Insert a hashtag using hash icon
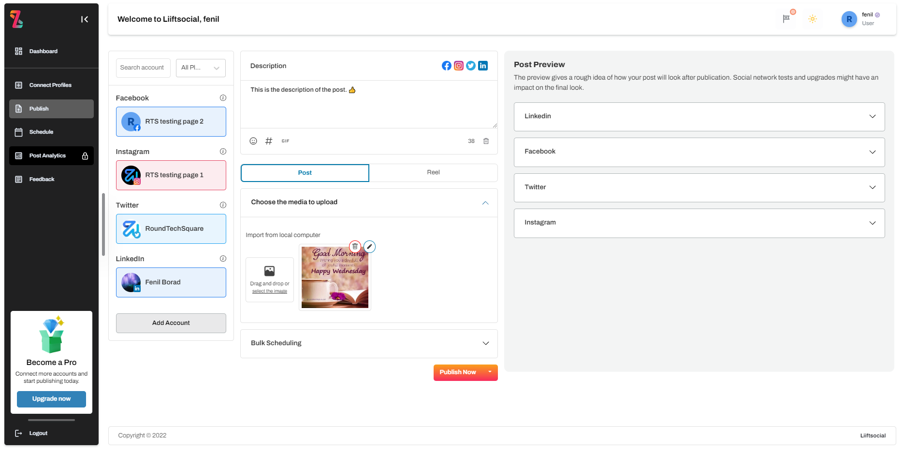This screenshot has width=903, height=449. tap(269, 141)
